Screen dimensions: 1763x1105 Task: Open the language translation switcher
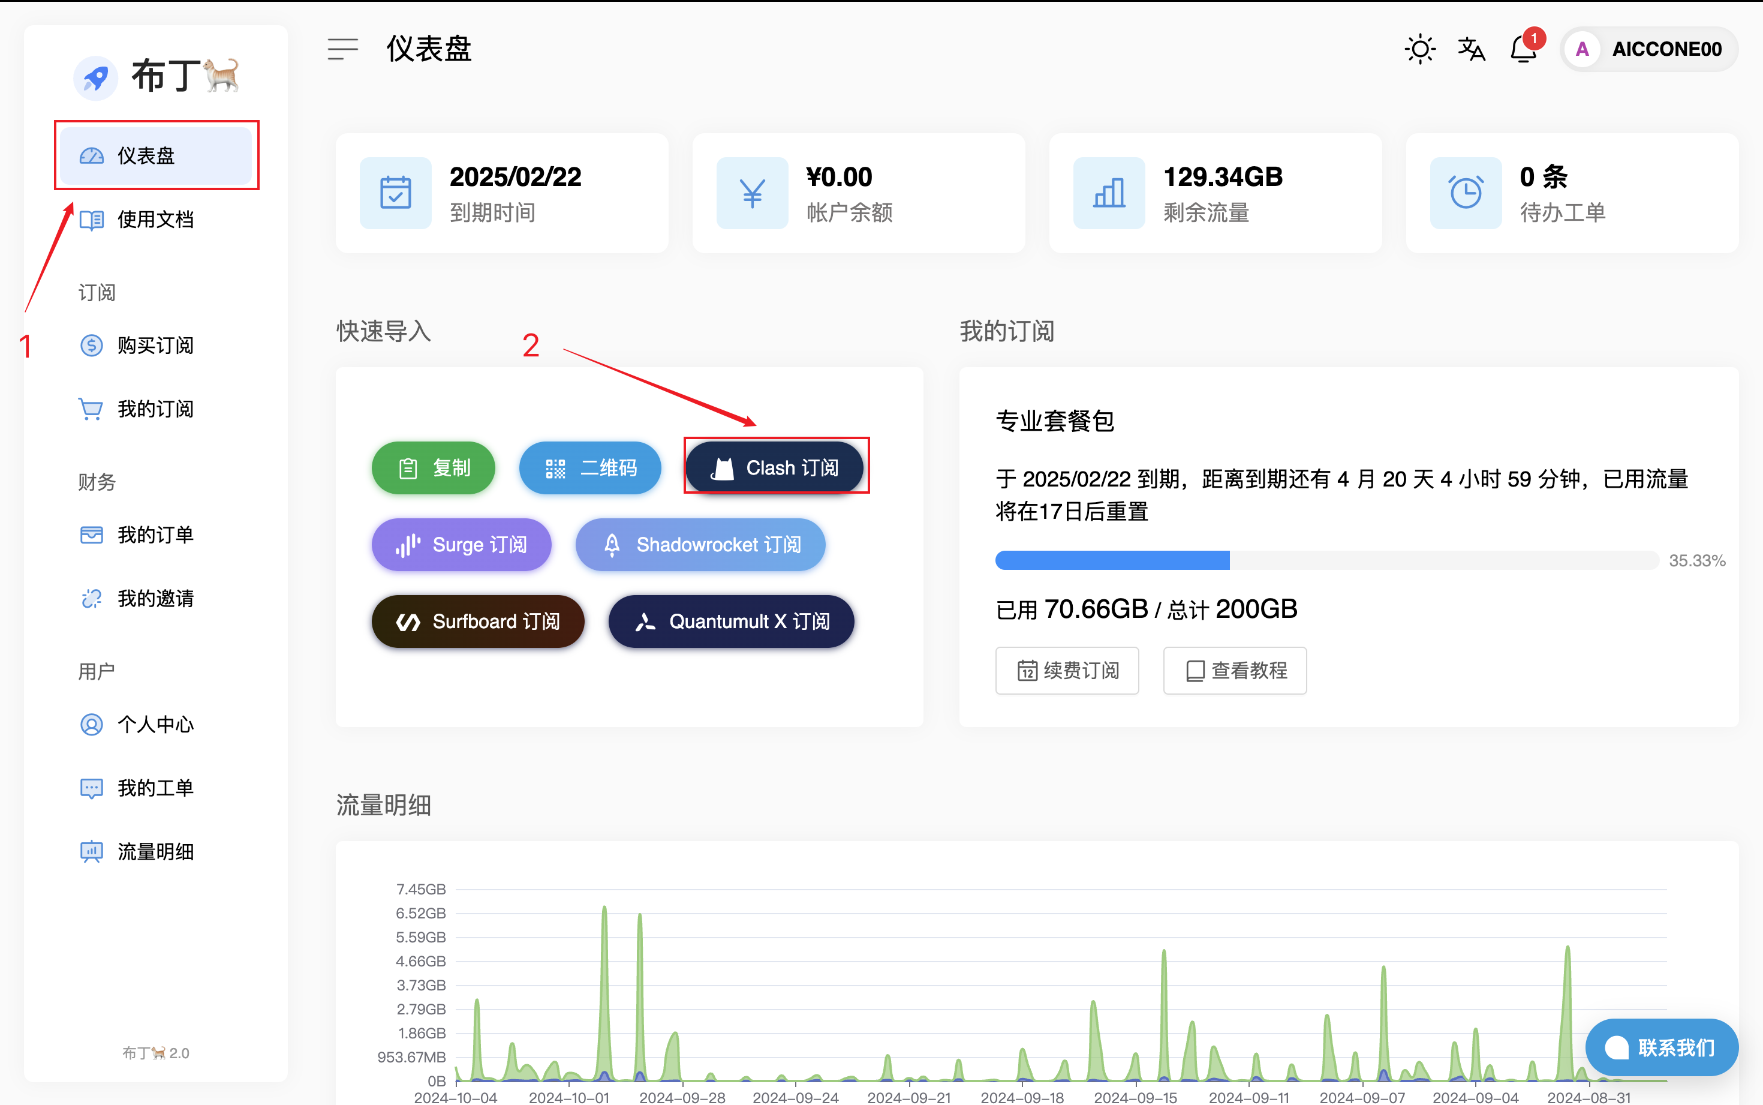click(1472, 49)
